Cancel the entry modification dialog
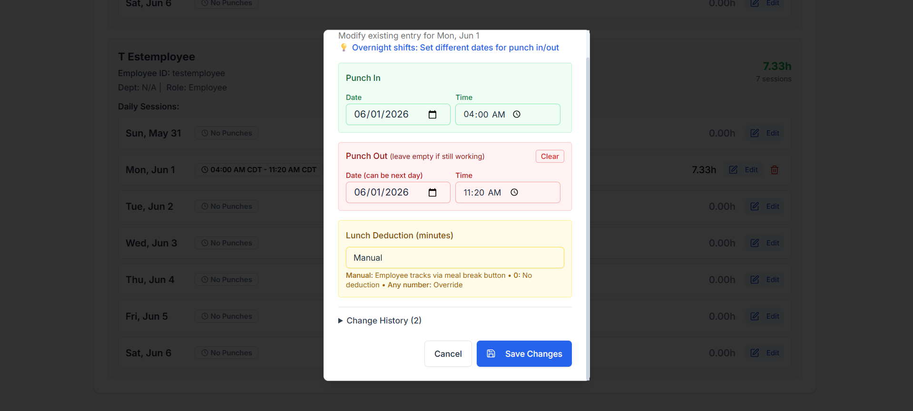The image size is (913, 411). pyautogui.click(x=448, y=354)
